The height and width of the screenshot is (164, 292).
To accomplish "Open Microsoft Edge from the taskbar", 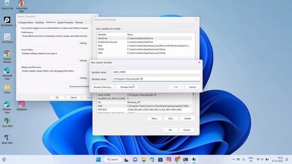I will (x=152, y=159).
